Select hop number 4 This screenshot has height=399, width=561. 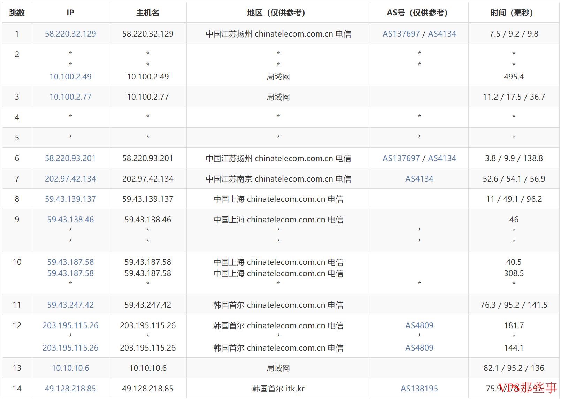pyautogui.click(x=17, y=117)
